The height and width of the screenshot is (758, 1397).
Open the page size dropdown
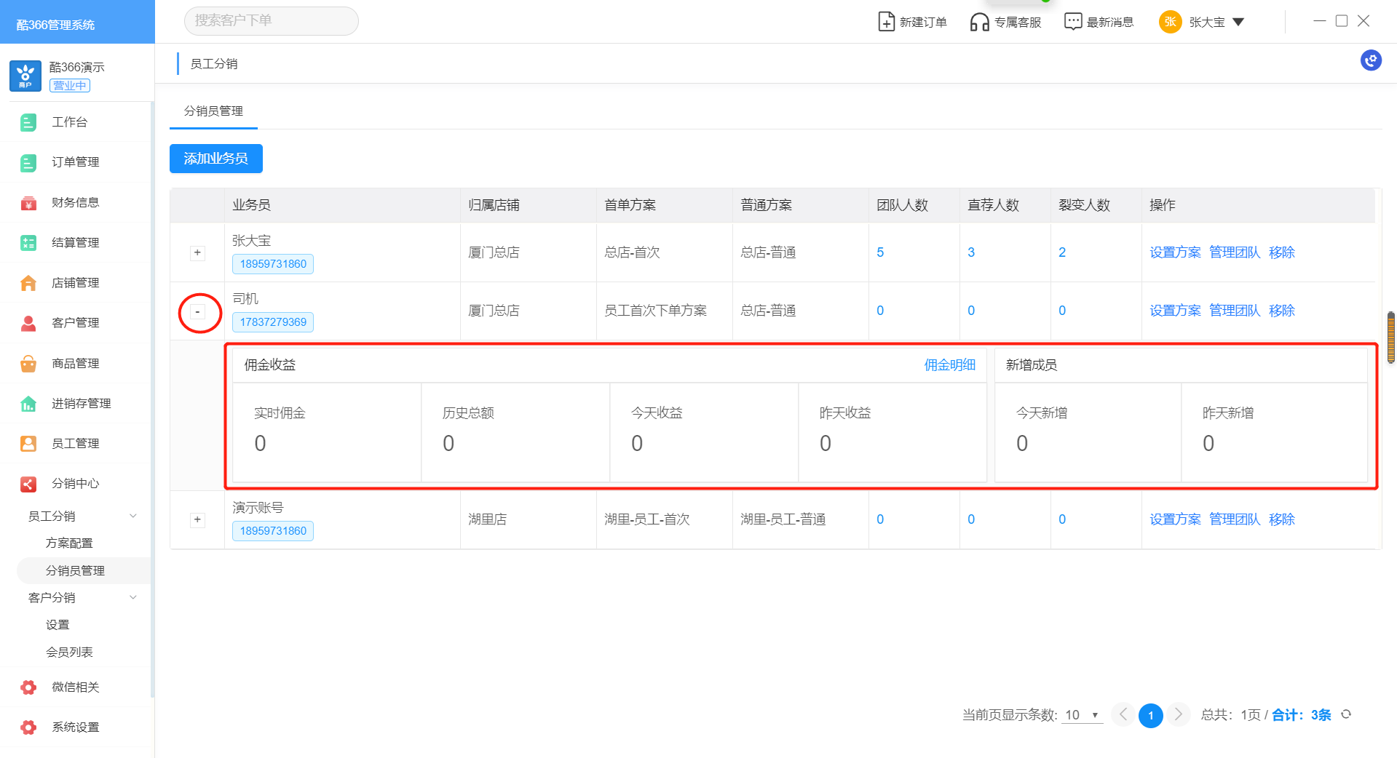[1082, 715]
